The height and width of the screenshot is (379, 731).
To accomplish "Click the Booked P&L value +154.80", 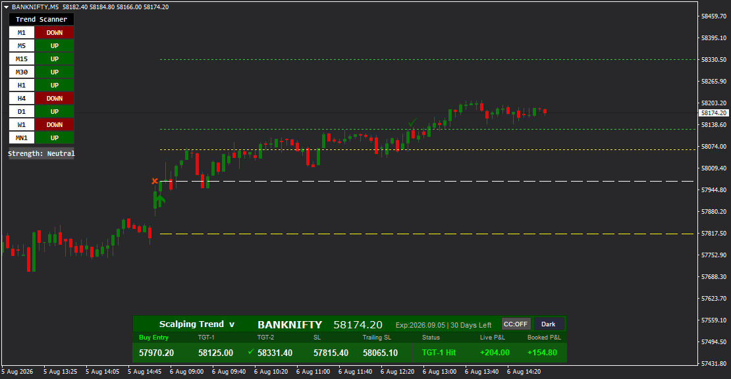I will (542, 353).
